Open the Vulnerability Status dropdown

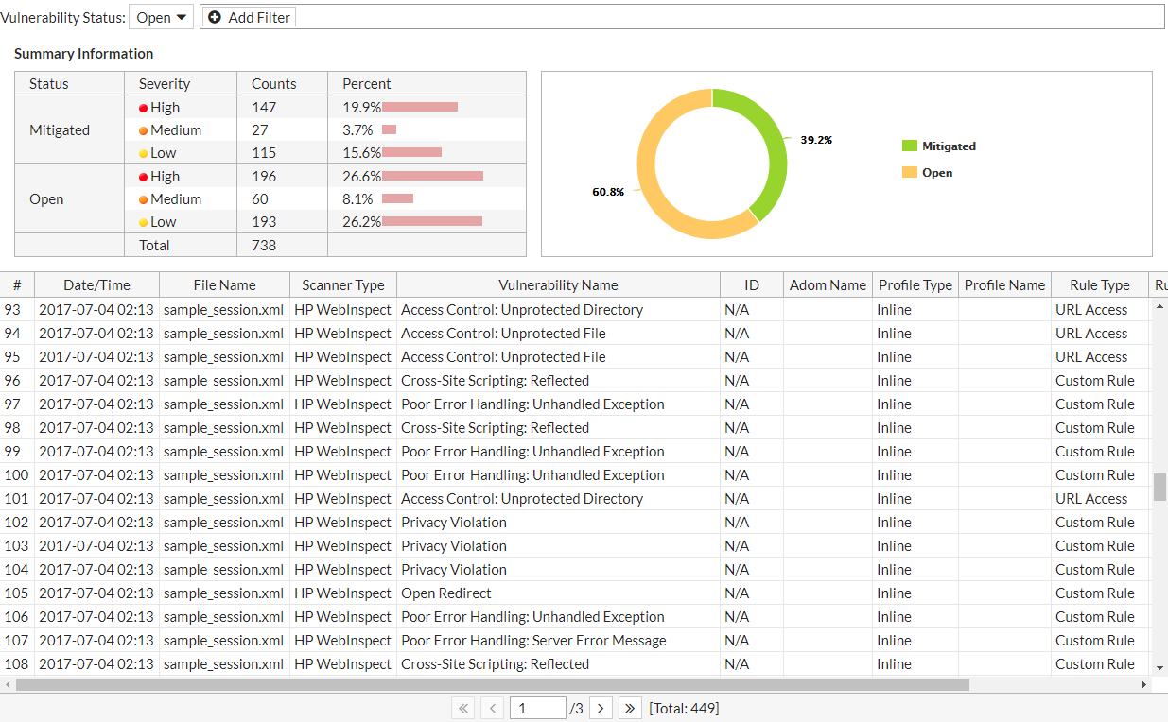[x=160, y=16]
